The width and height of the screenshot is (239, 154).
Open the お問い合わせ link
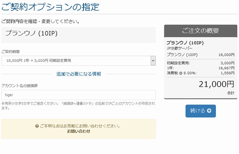[x=78, y=131]
